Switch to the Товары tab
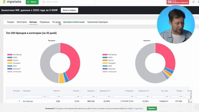The width and height of the screenshot is (199, 112). [11, 22]
